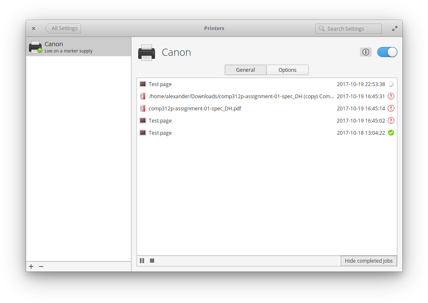Click 'Low on a marker supply' status text

68,51
